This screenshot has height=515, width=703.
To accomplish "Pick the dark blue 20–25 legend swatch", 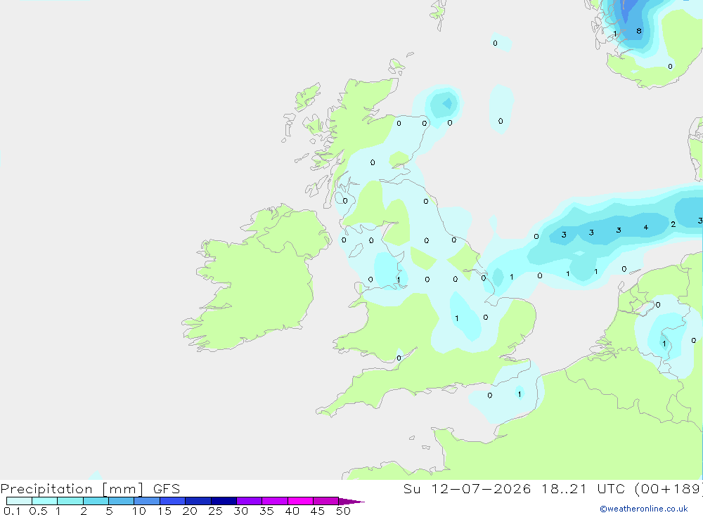I will pos(198,501).
